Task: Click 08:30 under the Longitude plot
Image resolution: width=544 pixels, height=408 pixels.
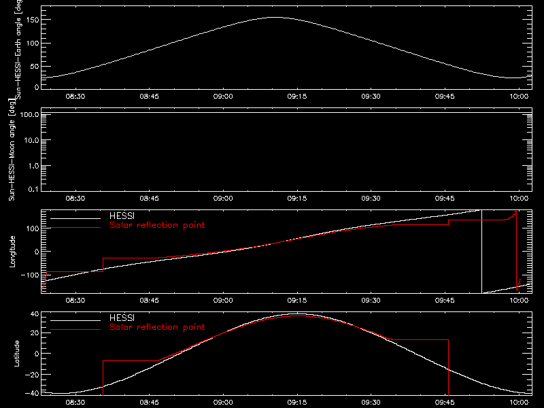Action: (x=75, y=301)
